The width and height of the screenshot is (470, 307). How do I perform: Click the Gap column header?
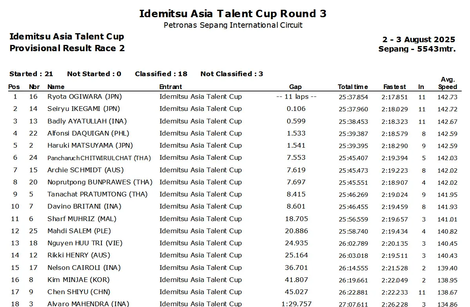point(295,87)
